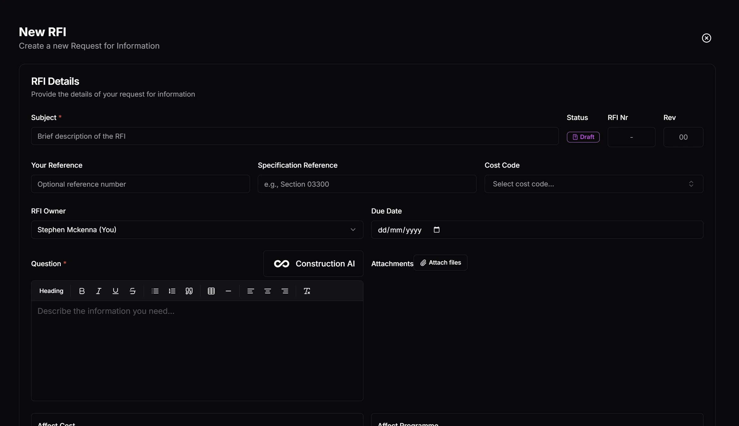Underline the question text
This screenshot has height=426, width=739.
tap(115, 291)
